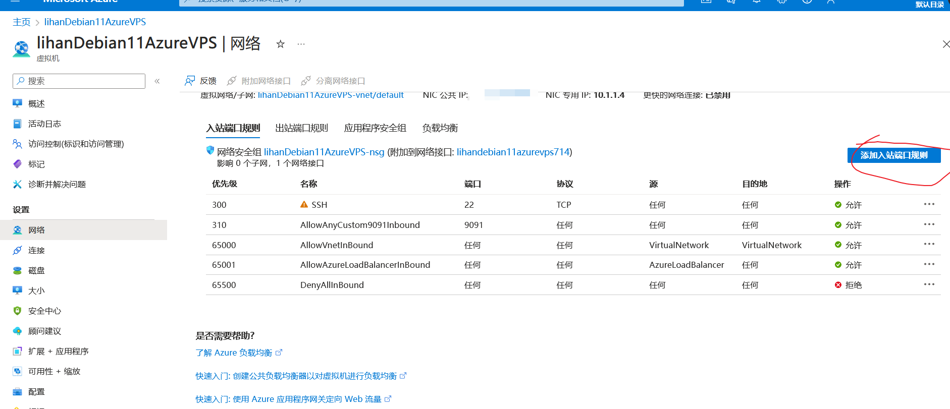The height and width of the screenshot is (409, 950).
Task: Close the networking blade with X
Action: coord(945,44)
